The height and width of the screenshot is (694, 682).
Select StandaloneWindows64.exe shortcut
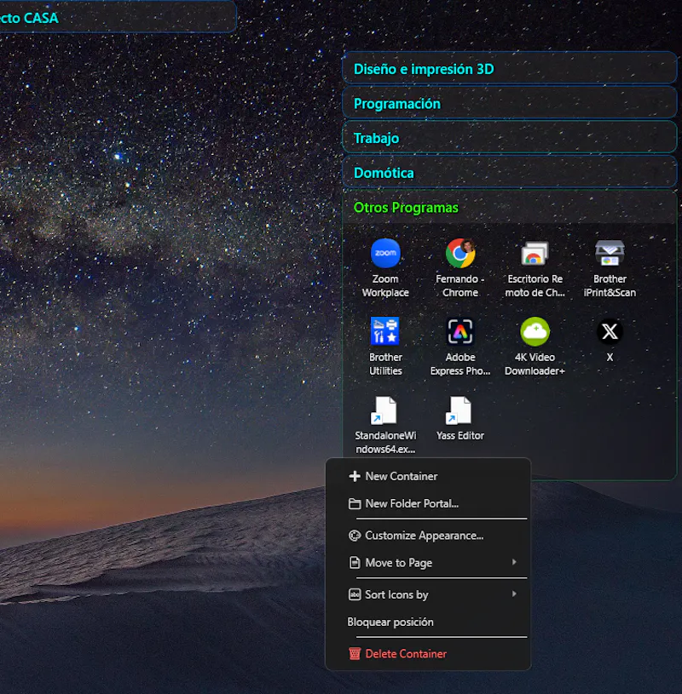385,425
